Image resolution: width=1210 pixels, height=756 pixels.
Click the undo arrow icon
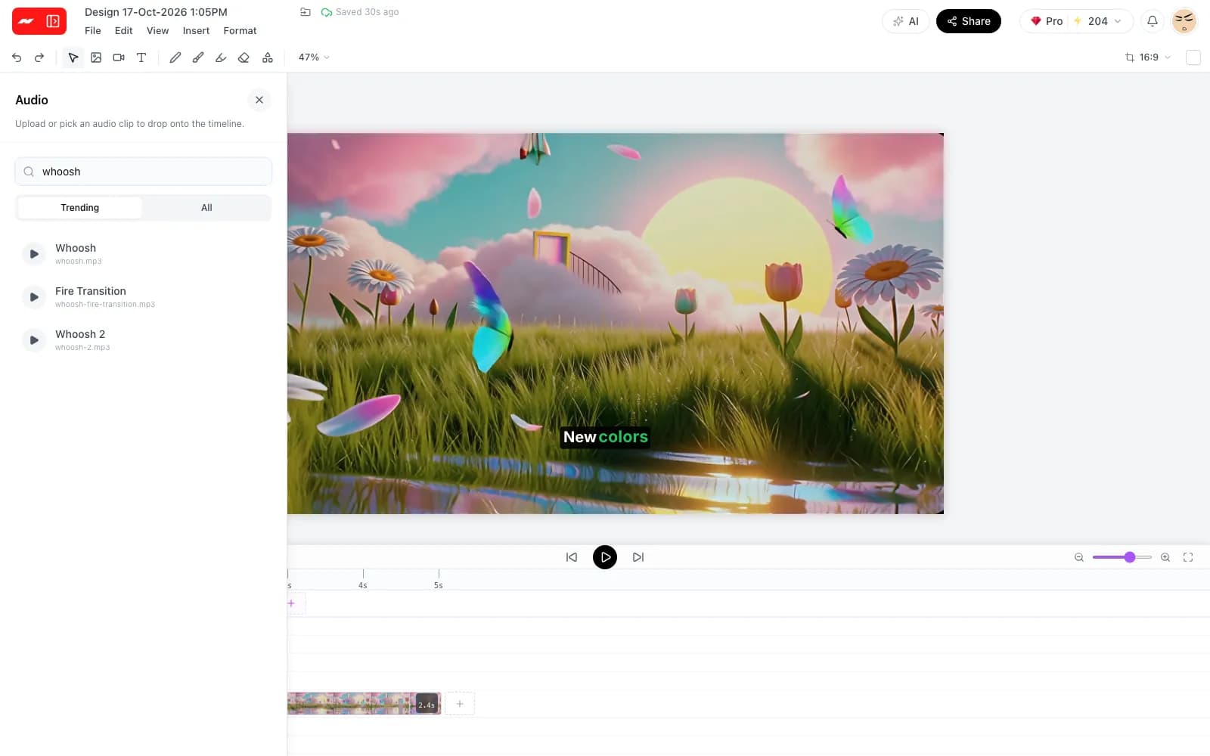pos(17,57)
